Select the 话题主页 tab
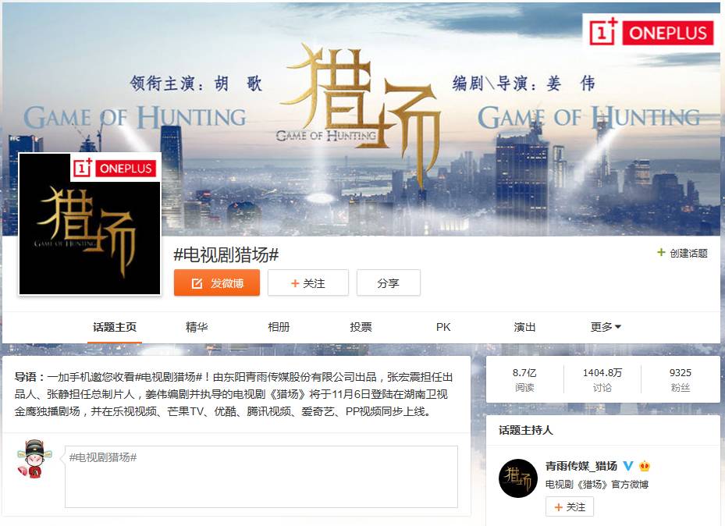 [x=115, y=327]
